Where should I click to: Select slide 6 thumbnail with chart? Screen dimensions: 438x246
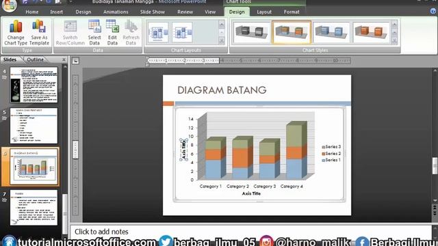(34, 167)
